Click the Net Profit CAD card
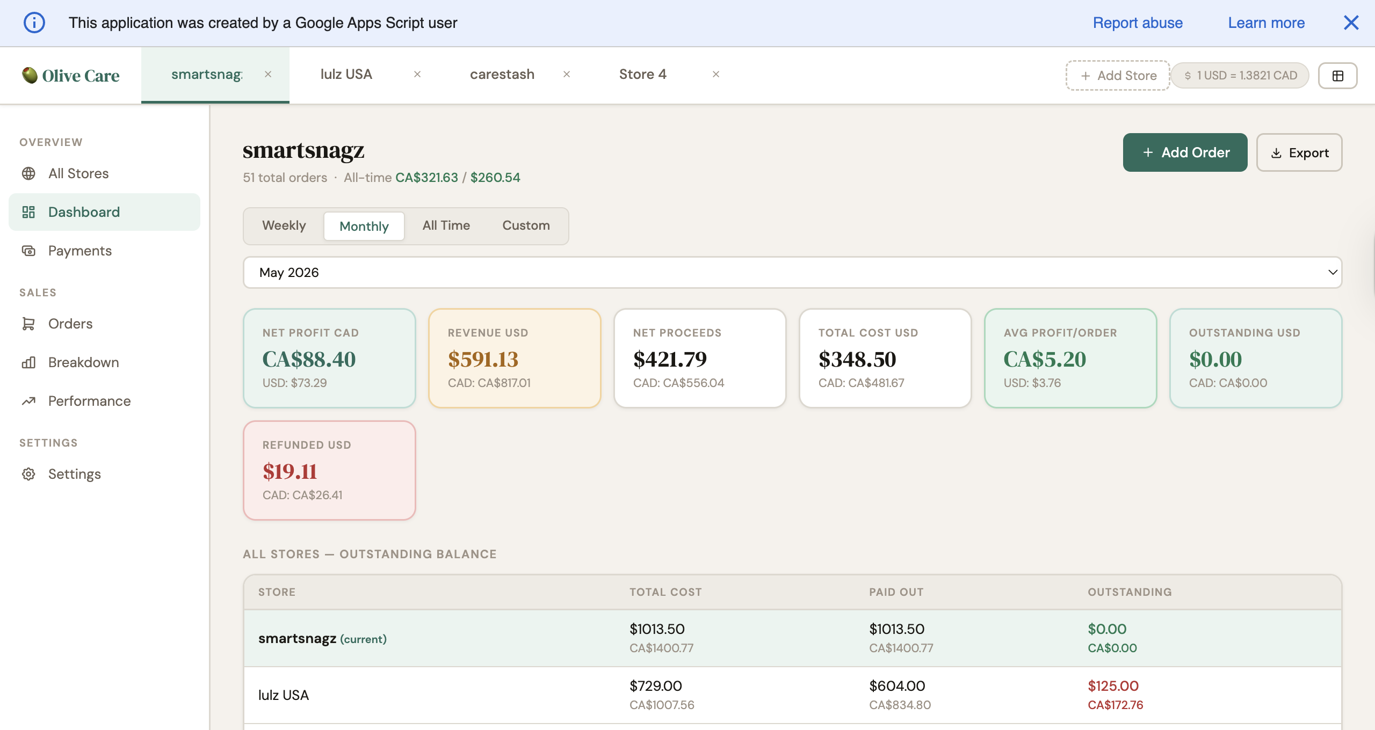 click(x=329, y=358)
